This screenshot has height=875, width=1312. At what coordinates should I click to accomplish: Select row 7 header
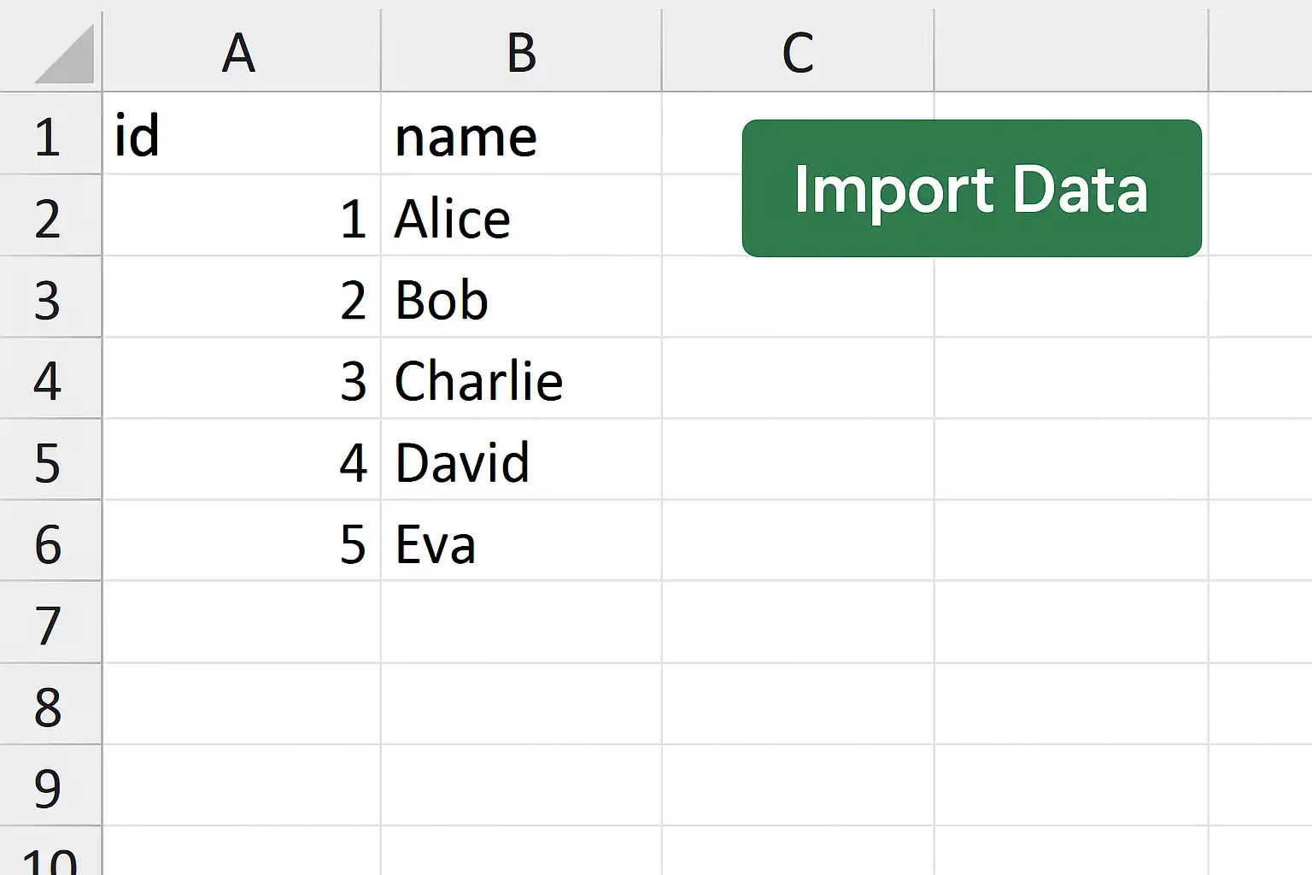pos(50,622)
